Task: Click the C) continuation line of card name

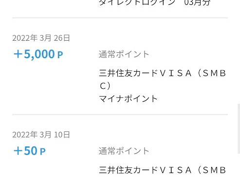Action: point(105,86)
